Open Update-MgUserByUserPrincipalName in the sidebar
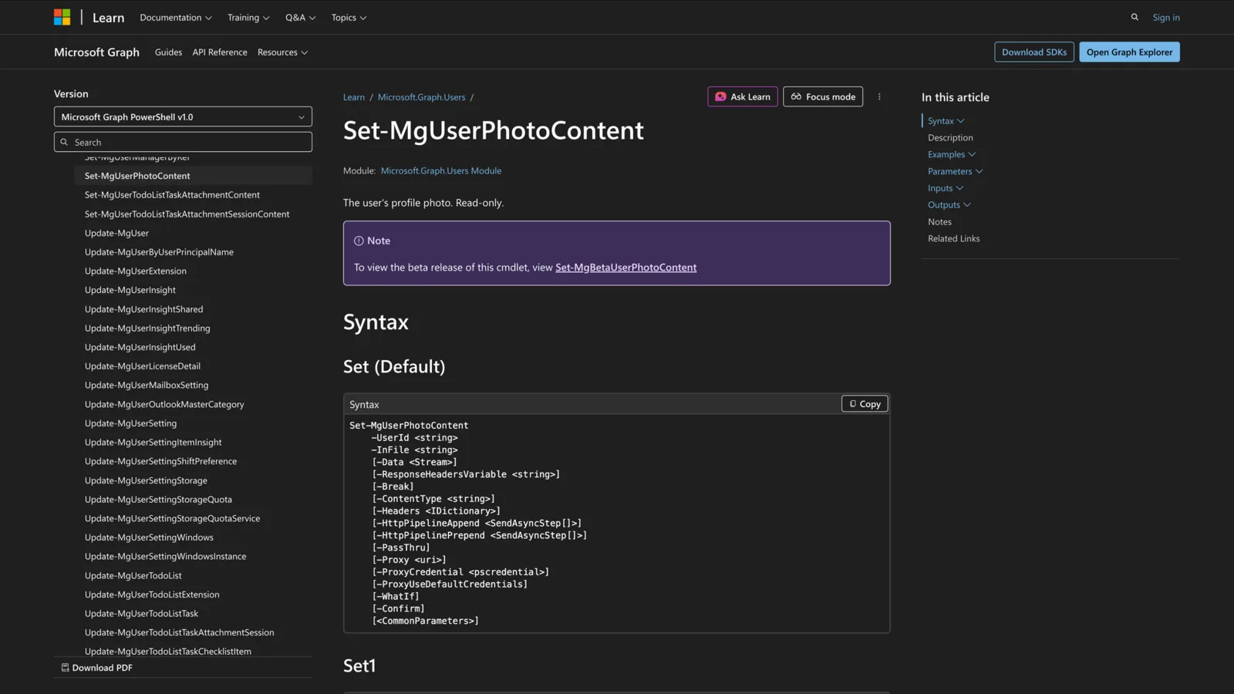This screenshot has height=694, width=1234. pos(159,252)
